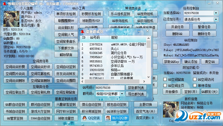Open the 当前选择QQ dropdown list
Screen dimensions: 223x126
coord(216,13)
